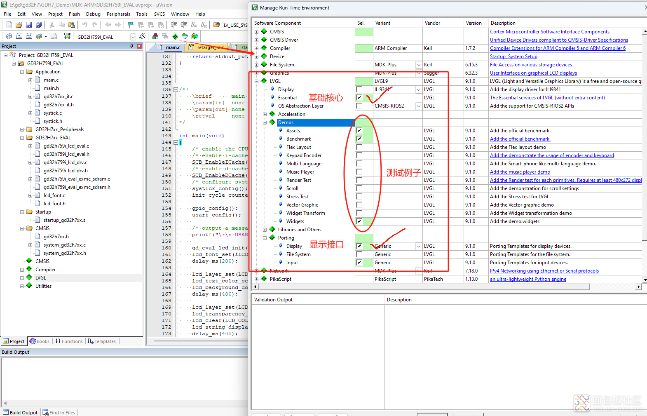The width and height of the screenshot is (647, 416).
Task: Open IPv4 Networking using Ethernet link
Action: (544, 271)
